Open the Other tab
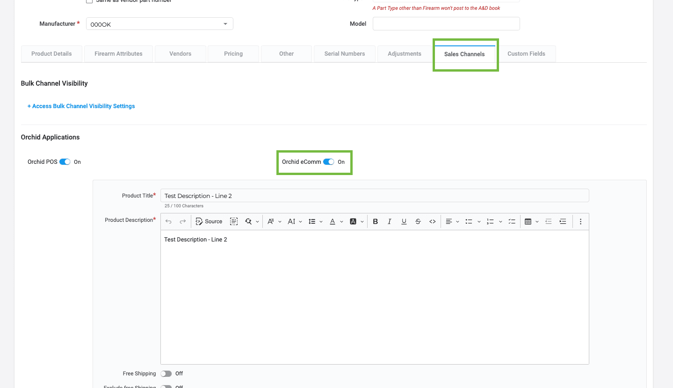The width and height of the screenshot is (673, 388). pyautogui.click(x=286, y=54)
